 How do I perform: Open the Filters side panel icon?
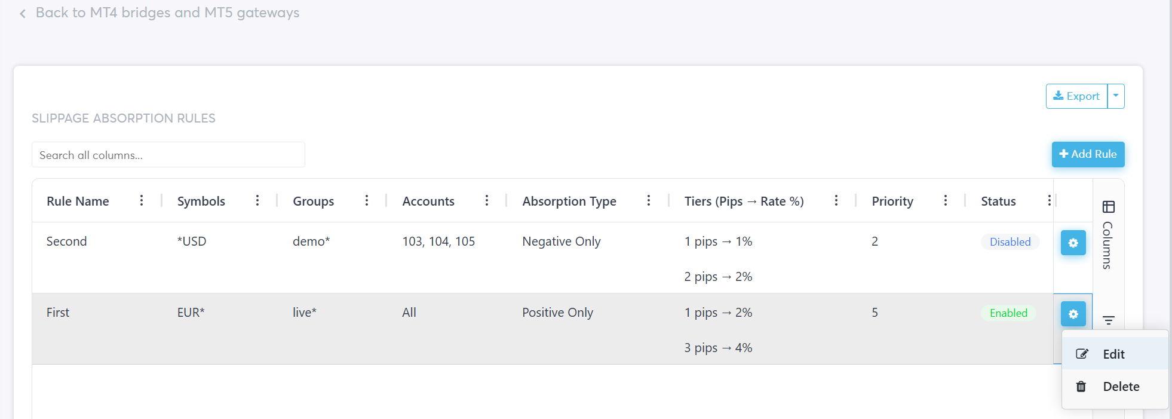click(x=1109, y=320)
